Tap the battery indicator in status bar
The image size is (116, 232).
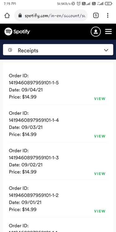[109, 3]
